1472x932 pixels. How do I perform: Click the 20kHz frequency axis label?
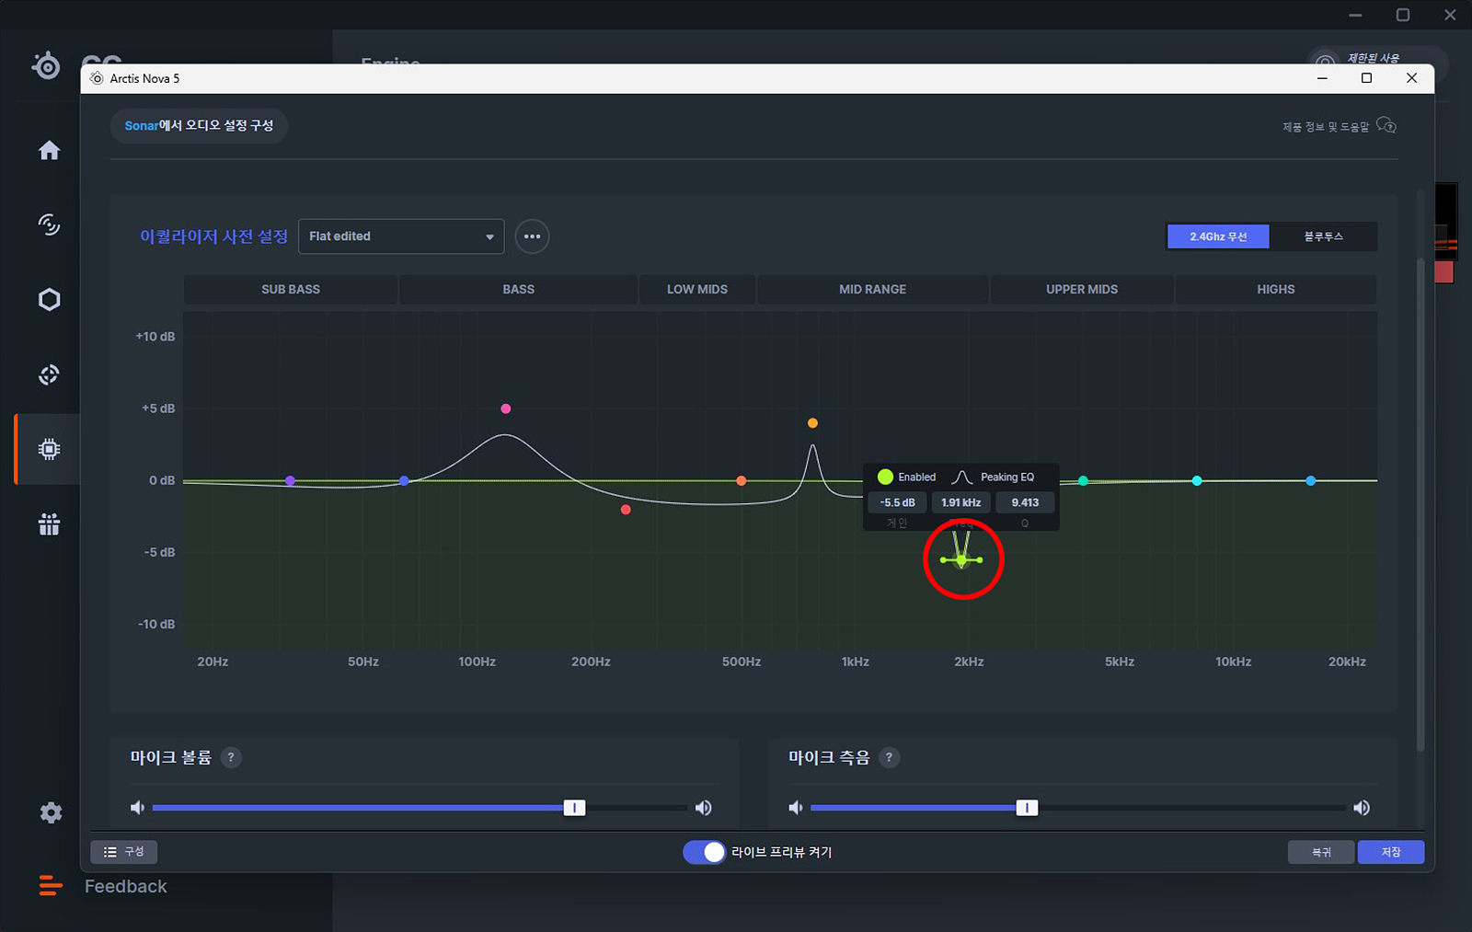coord(1347,662)
